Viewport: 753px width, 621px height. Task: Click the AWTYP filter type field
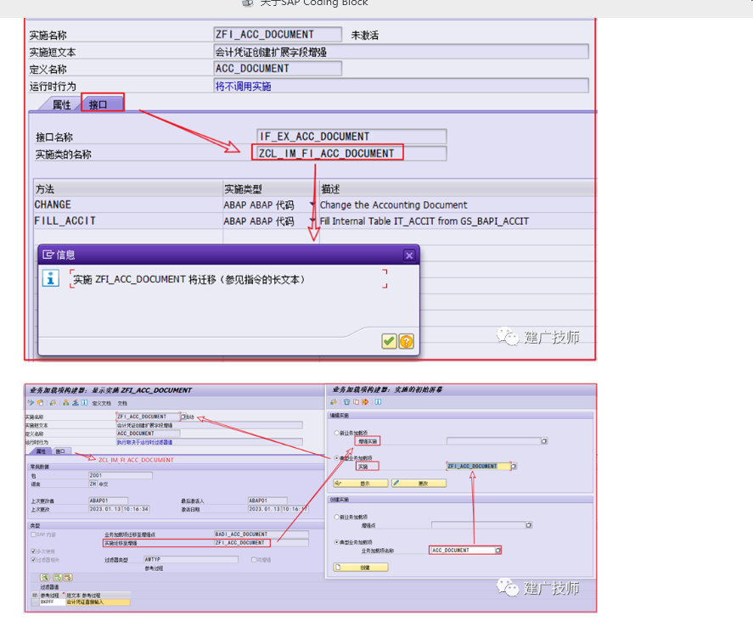tap(191, 560)
